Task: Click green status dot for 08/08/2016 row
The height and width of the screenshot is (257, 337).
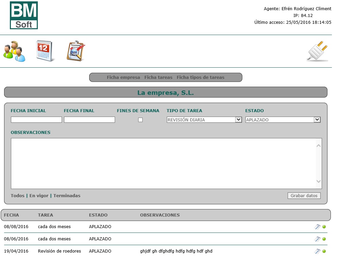Action: 324,227
